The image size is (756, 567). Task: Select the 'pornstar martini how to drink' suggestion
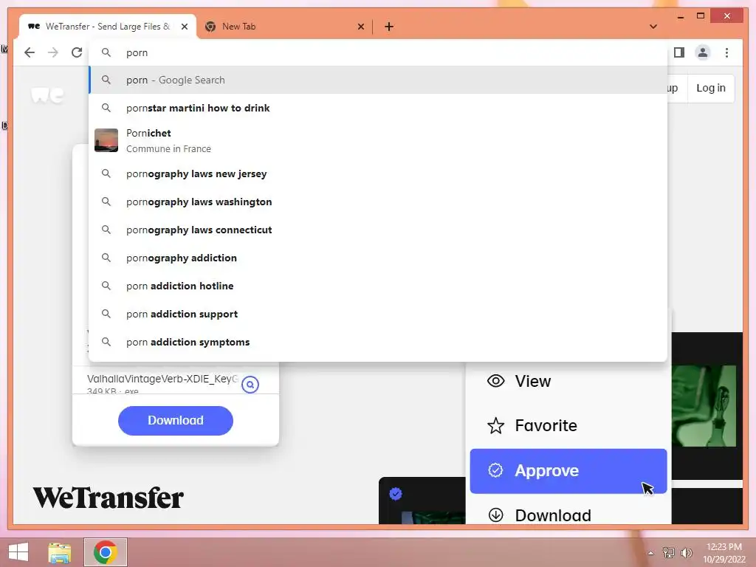[378, 108]
